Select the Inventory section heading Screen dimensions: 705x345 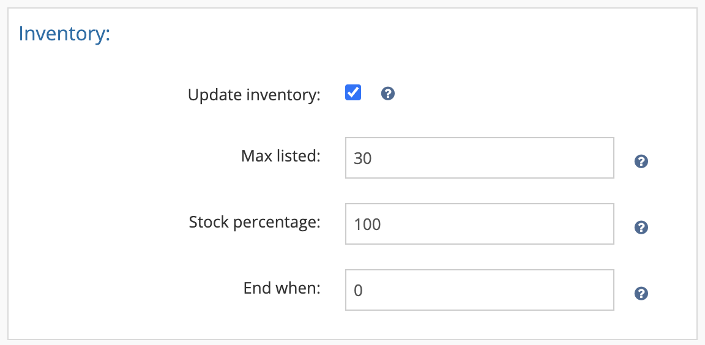click(64, 34)
